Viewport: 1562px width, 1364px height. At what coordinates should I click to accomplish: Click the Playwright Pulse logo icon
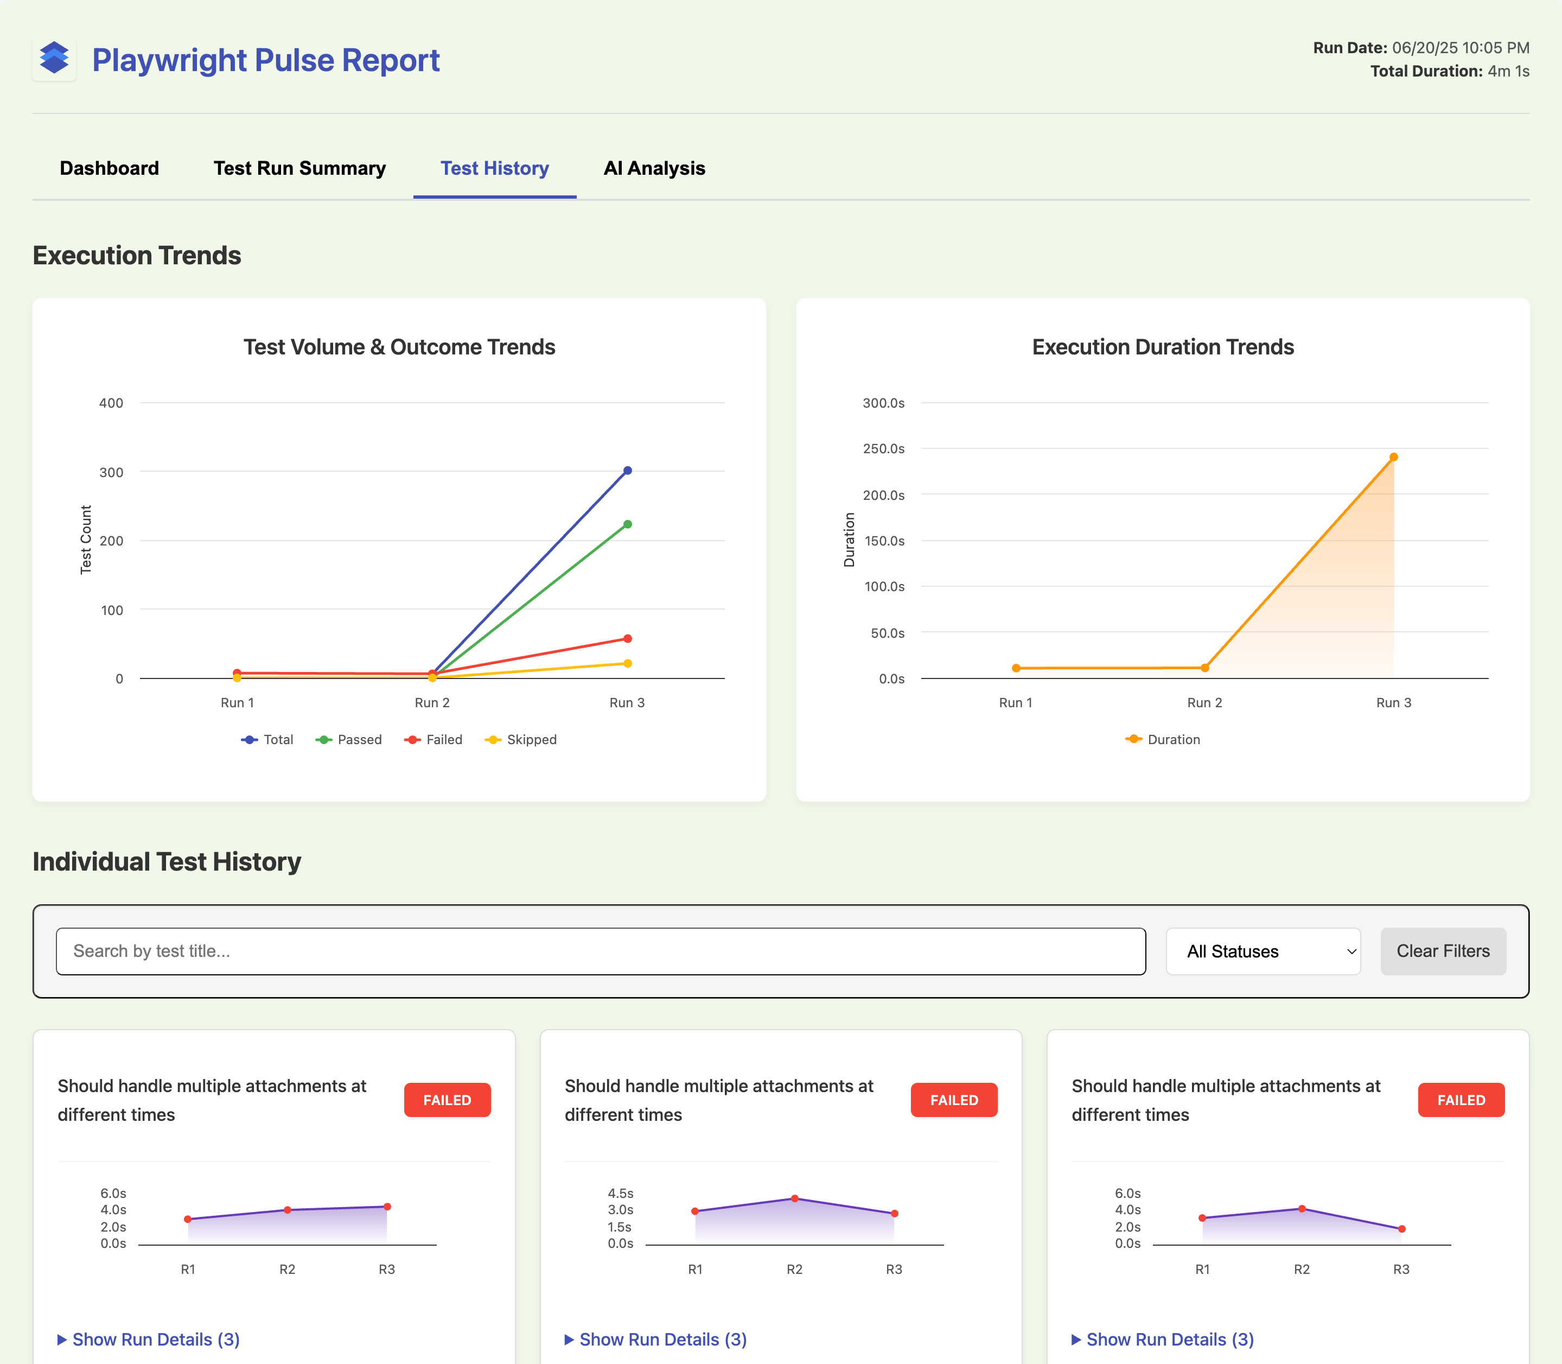point(54,59)
